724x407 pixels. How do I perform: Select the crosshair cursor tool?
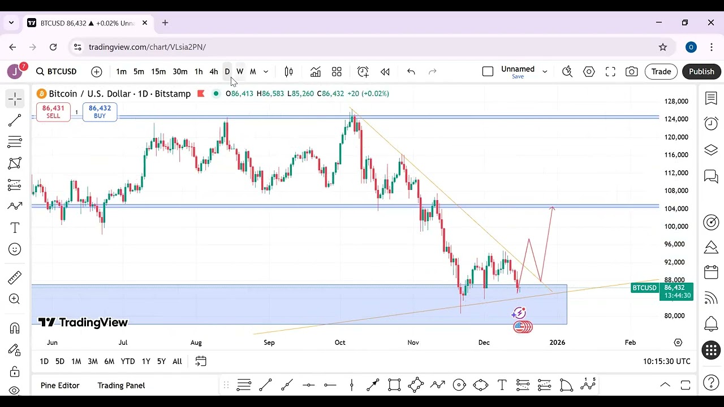click(x=15, y=99)
